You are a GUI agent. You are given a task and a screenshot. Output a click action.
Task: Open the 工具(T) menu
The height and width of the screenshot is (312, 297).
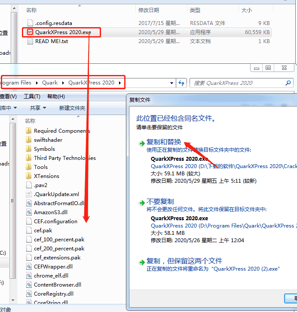click(x=32, y=97)
